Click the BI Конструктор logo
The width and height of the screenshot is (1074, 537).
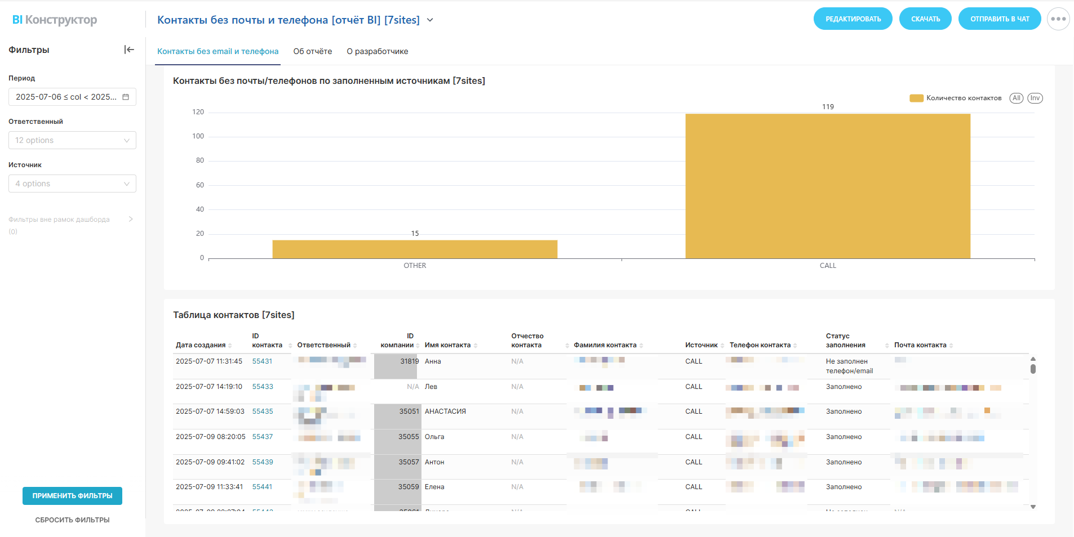pyautogui.click(x=55, y=20)
